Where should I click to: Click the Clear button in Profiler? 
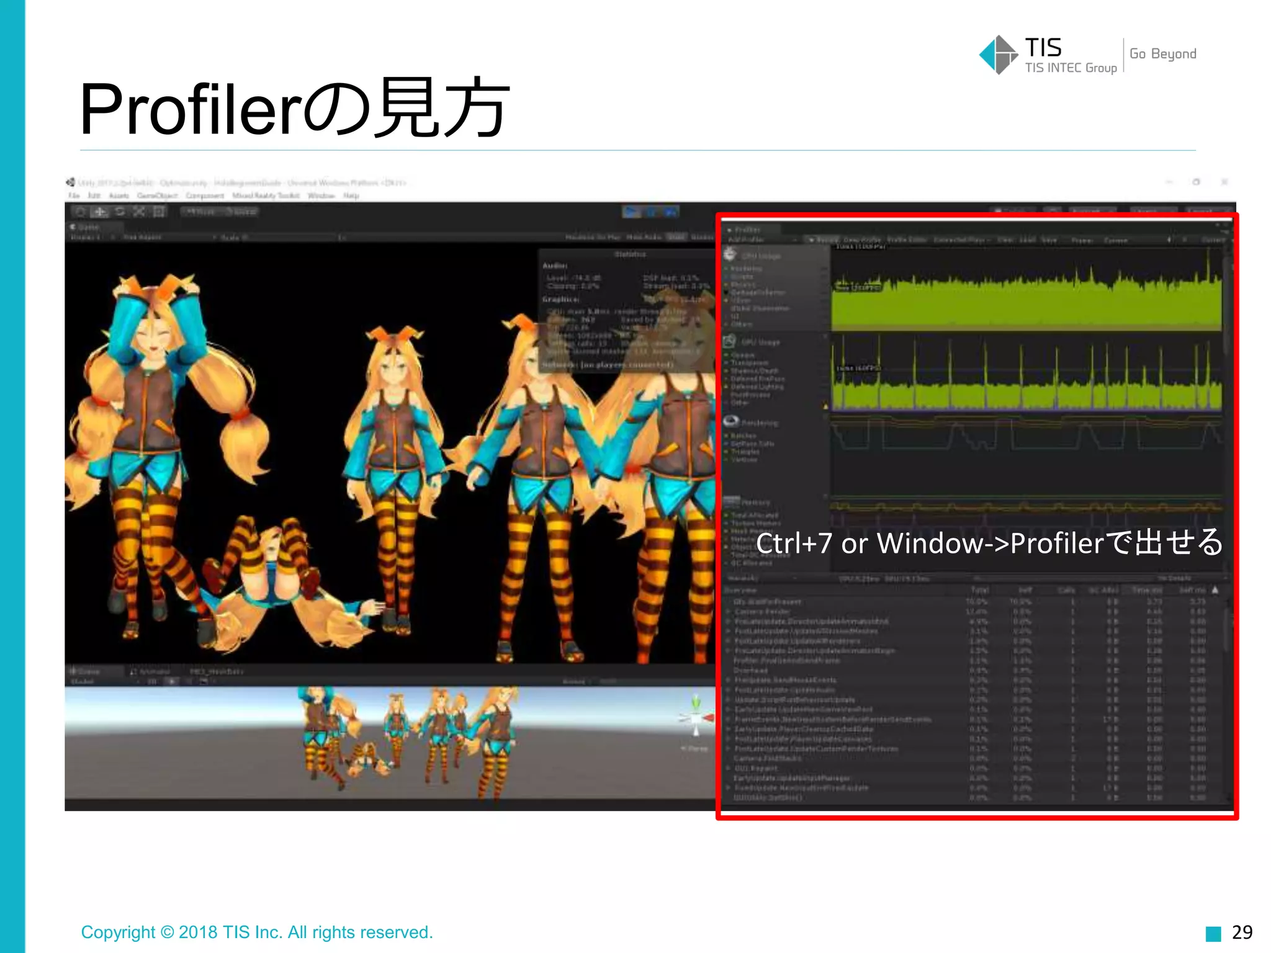click(x=1005, y=239)
